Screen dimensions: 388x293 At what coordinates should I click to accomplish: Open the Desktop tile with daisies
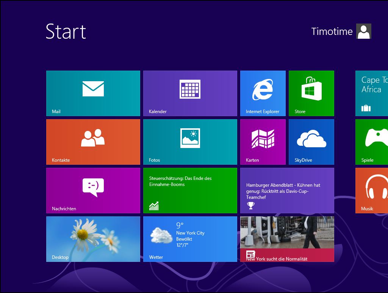coord(93,239)
